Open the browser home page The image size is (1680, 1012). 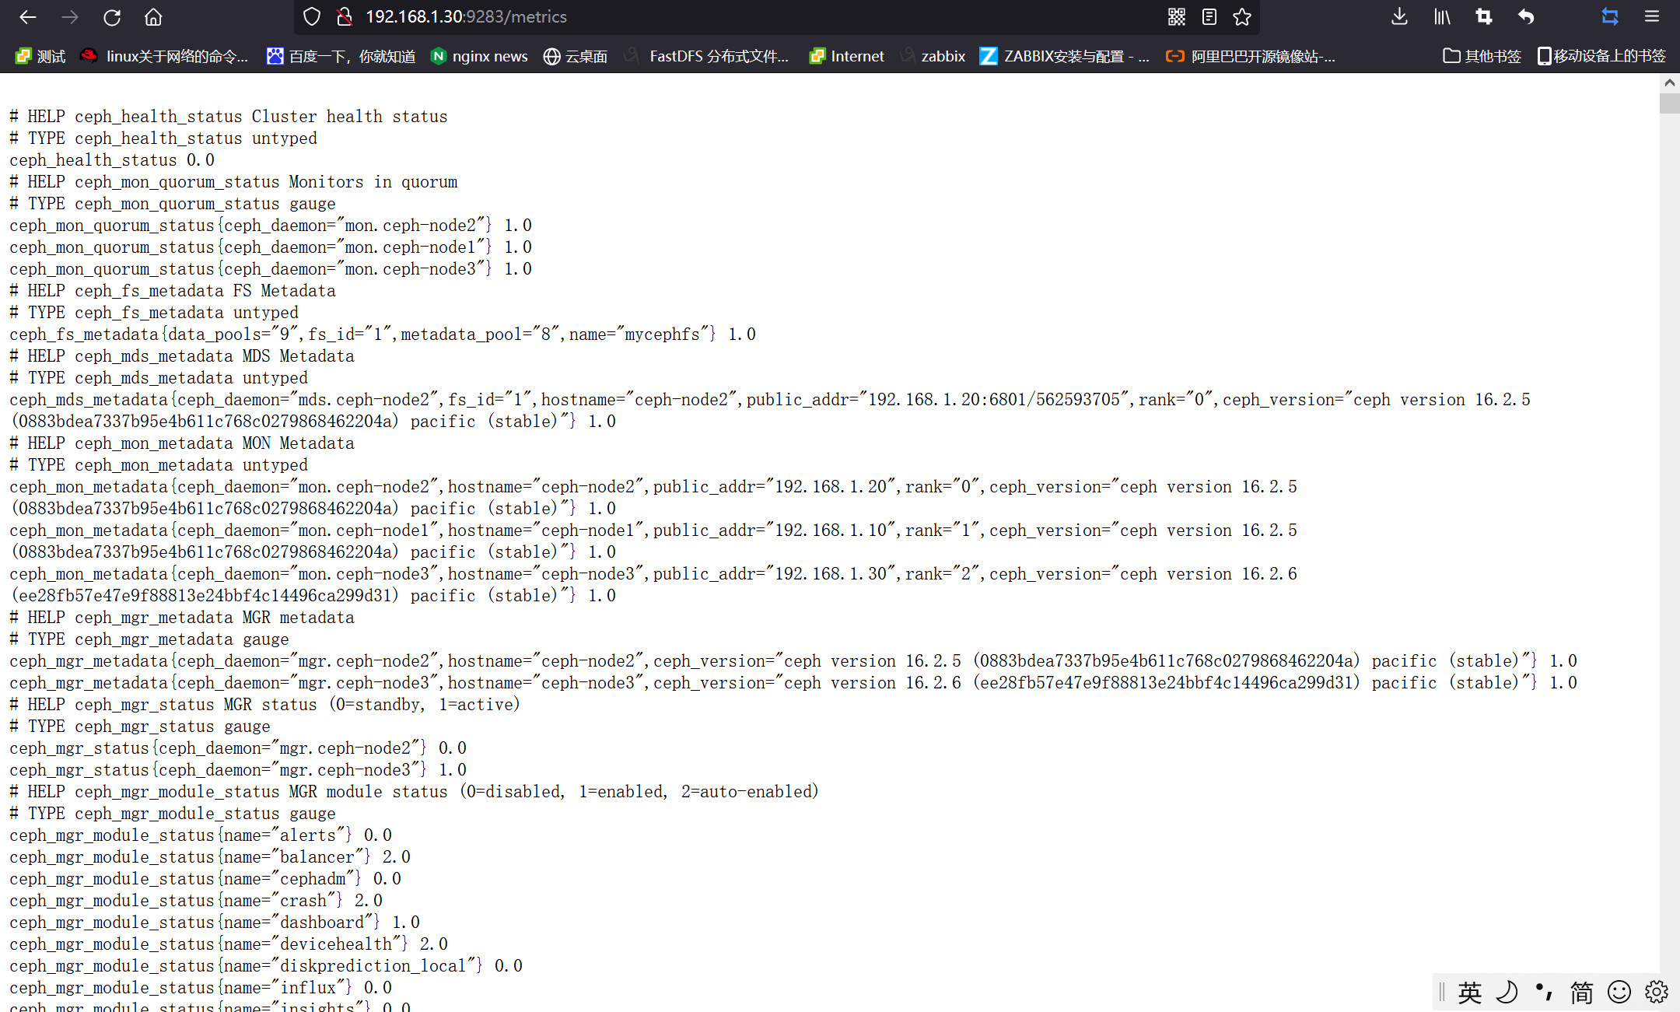pyautogui.click(x=153, y=17)
